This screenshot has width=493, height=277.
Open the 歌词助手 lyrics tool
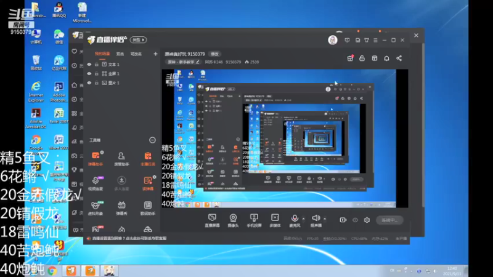click(147, 207)
